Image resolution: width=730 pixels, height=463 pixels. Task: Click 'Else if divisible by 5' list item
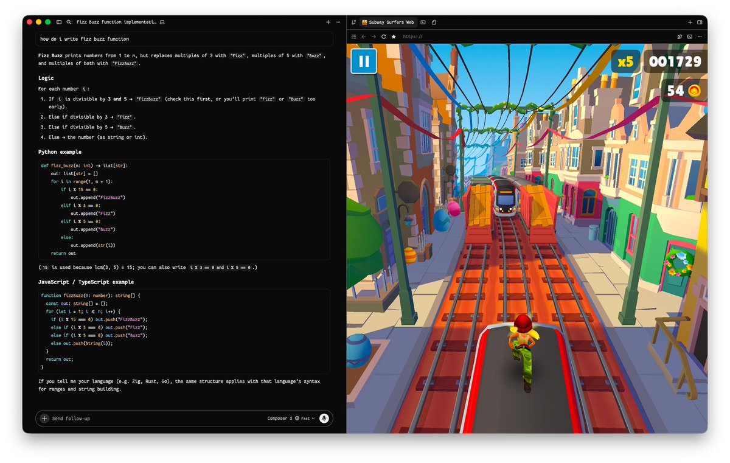click(92, 127)
